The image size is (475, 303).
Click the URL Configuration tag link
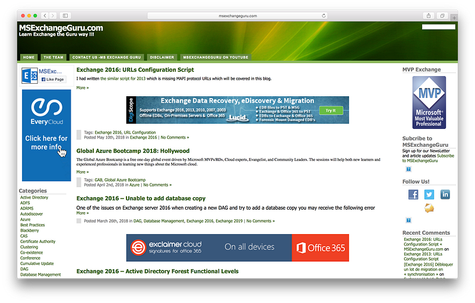[140, 132]
